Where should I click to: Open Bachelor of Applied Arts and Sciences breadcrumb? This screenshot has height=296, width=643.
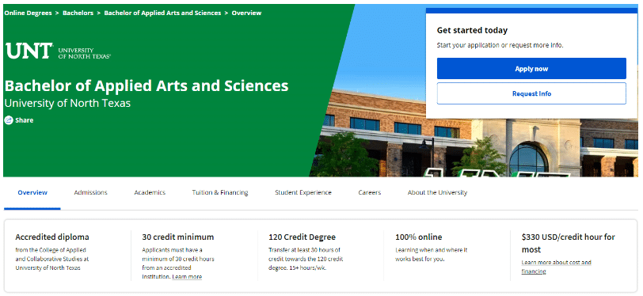pyautogui.click(x=162, y=13)
